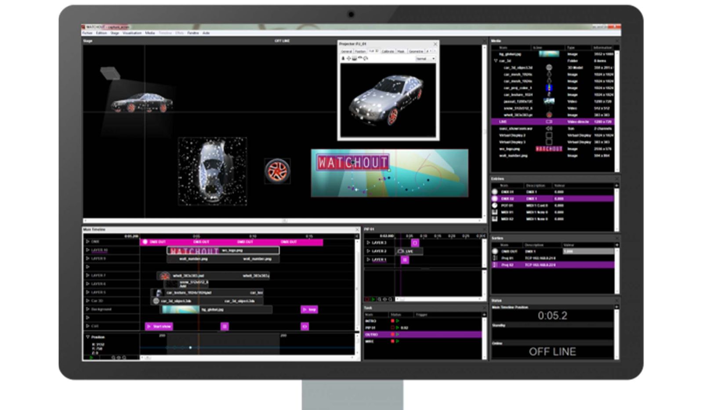Click the magenta loop cue on Background layer
Image resolution: width=703 pixels, height=410 pixels.
click(309, 310)
